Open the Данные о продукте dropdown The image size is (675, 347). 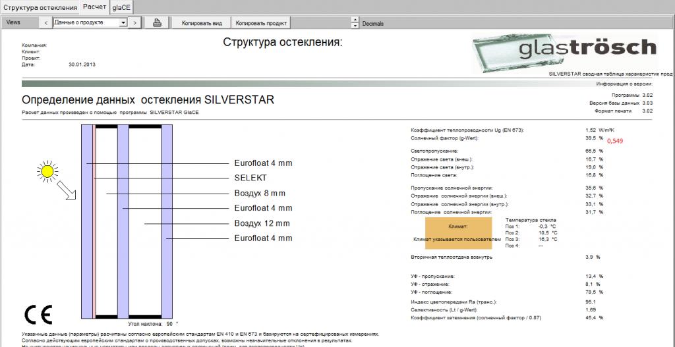[123, 23]
